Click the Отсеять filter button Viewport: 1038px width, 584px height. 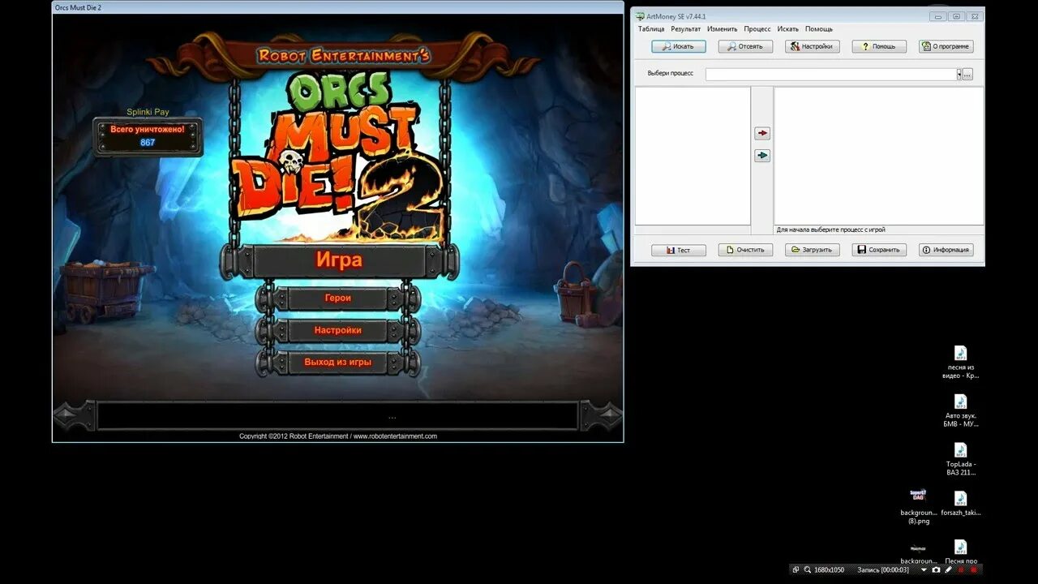[745, 46]
